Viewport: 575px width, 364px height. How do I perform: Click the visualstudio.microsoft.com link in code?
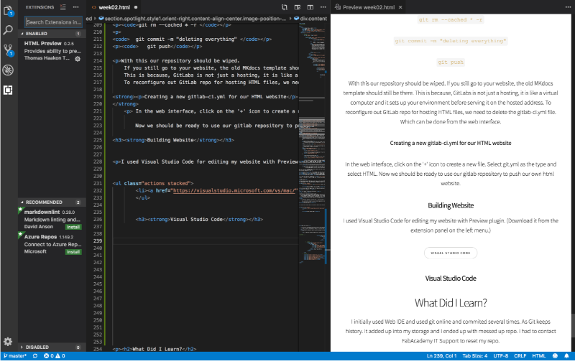coord(234,190)
